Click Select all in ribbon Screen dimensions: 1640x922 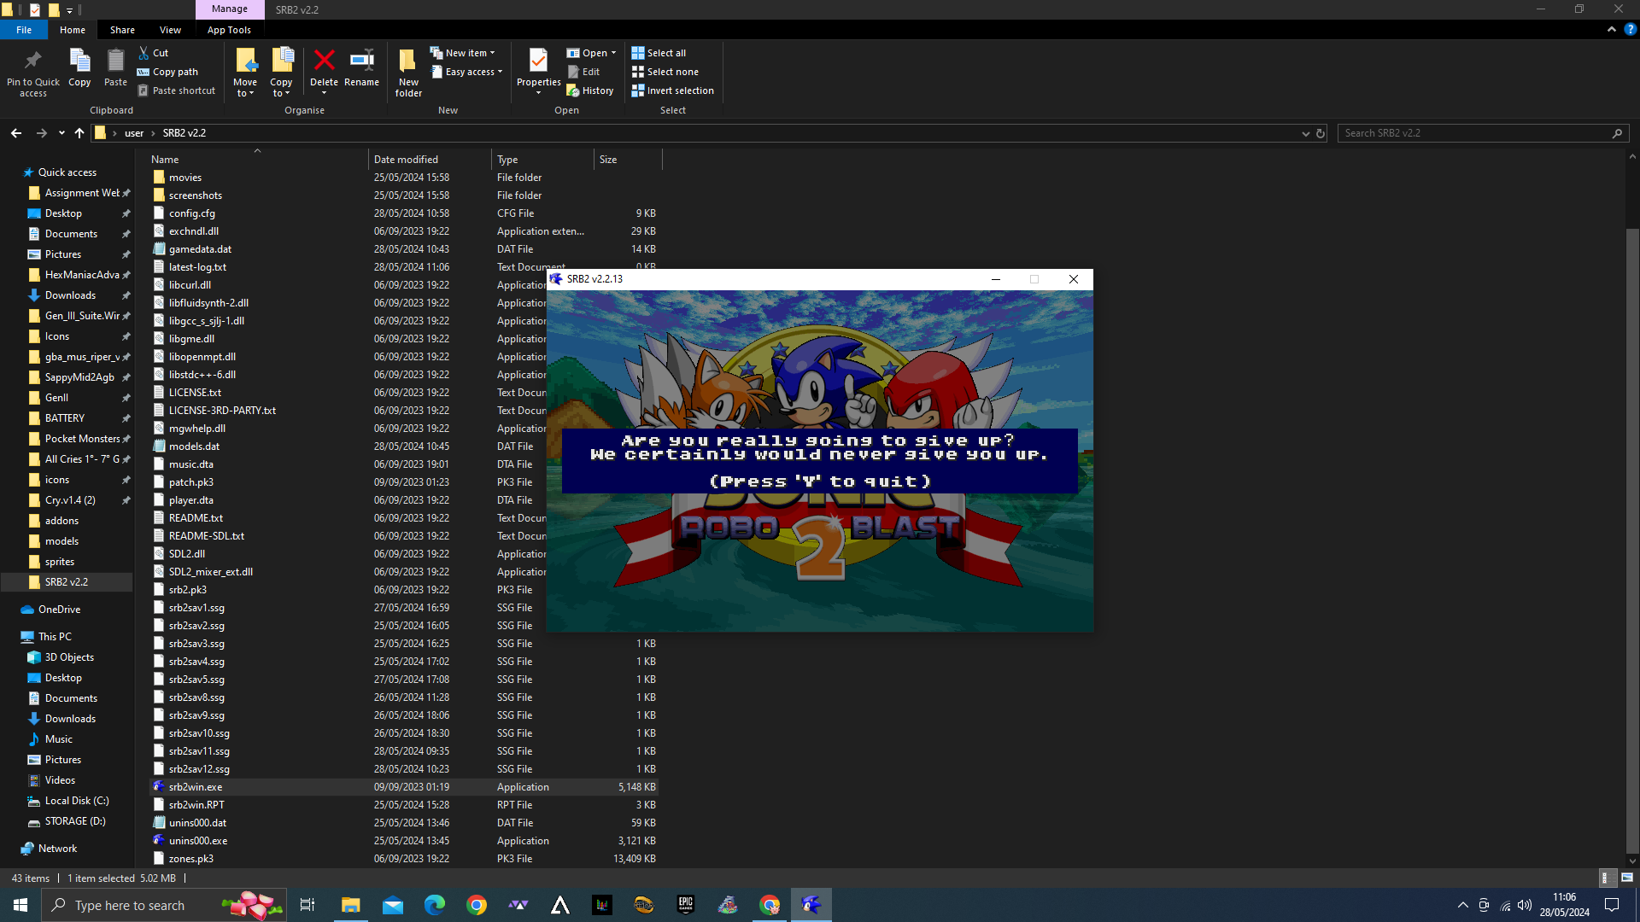coord(659,53)
